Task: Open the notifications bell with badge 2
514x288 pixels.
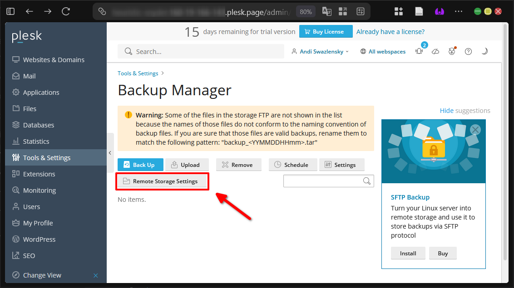Action: pos(419,51)
